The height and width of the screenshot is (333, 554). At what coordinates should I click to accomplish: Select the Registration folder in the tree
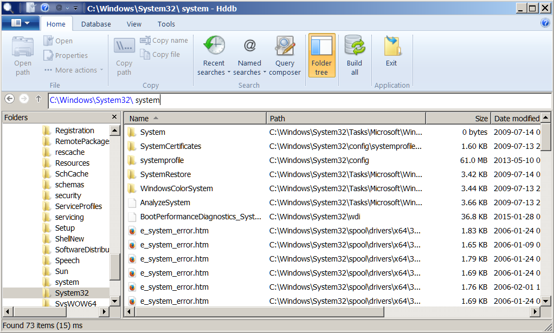coord(75,130)
